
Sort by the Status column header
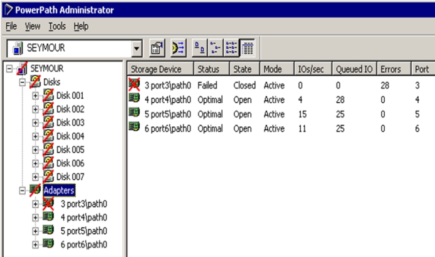pos(211,69)
